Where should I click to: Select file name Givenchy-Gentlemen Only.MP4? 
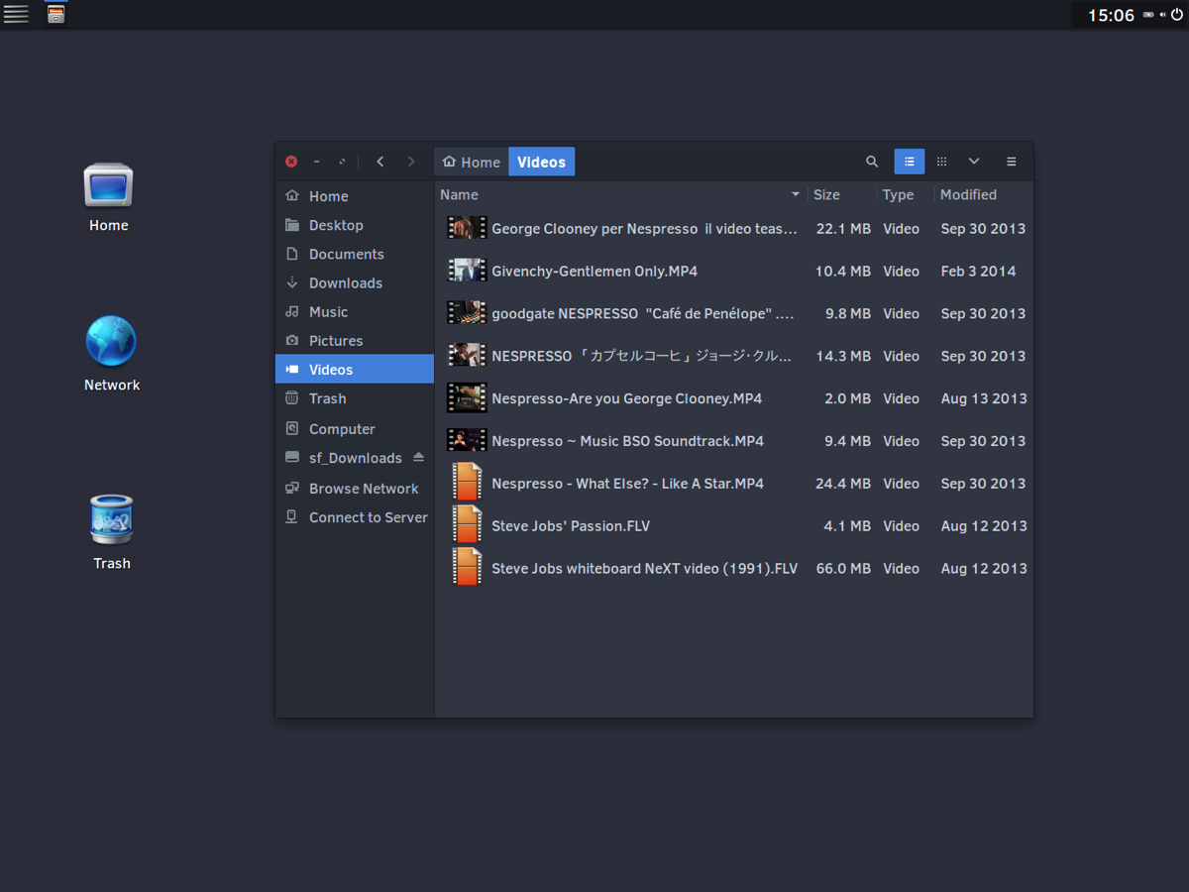[x=594, y=271]
